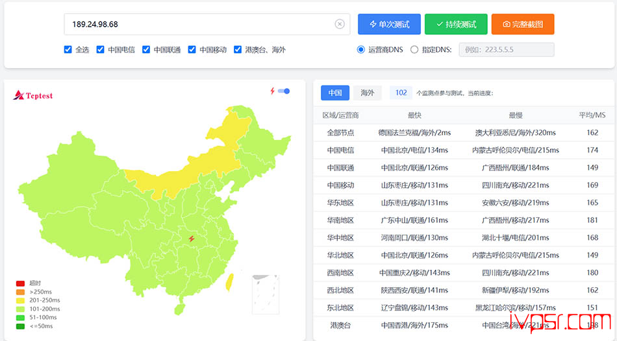Click the 最慢 column header
The image size is (617, 341).
click(516, 115)
